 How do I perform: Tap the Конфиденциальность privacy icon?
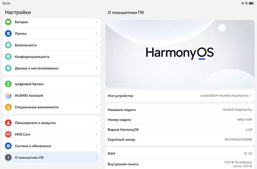(x=8, y=57)
